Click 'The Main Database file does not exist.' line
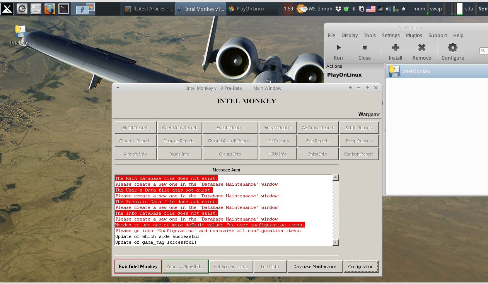This screenshot has width=488, height=284. 166,178
